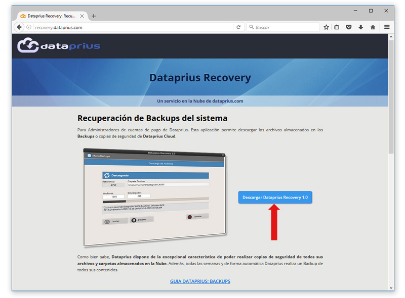405x298 pixels.
Task: Click 'Un servicio en la Nube de dataprius.com'
Action: pos(200,101)
